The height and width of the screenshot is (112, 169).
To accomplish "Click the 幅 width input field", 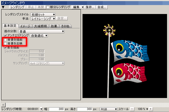I will [57, 109].
